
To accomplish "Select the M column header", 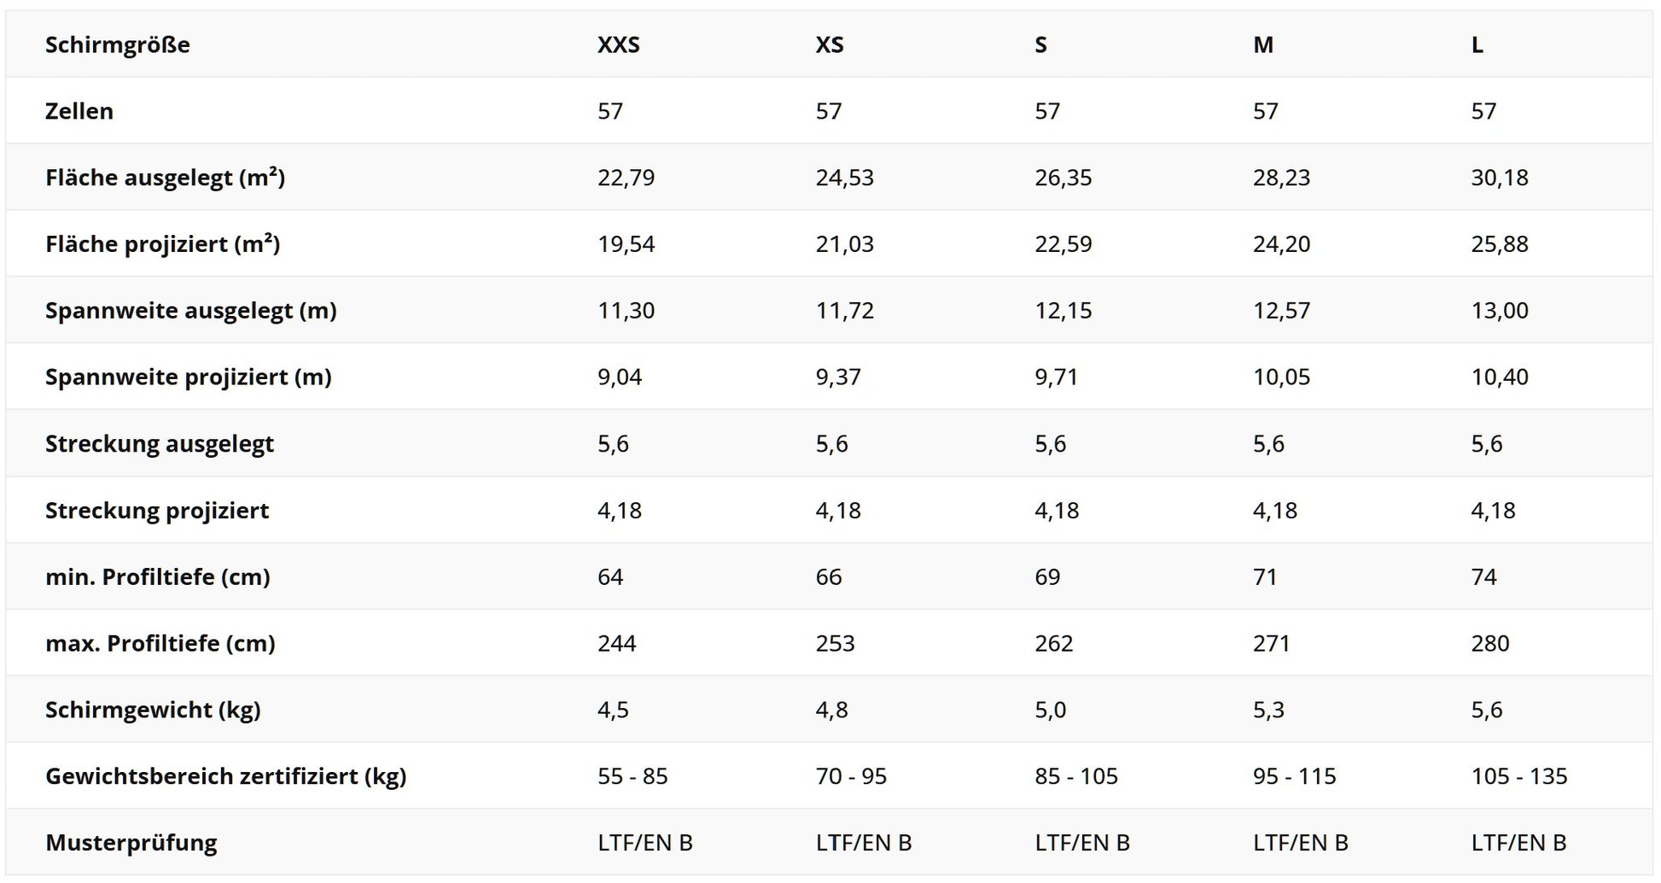I will tap(1263, 44).
